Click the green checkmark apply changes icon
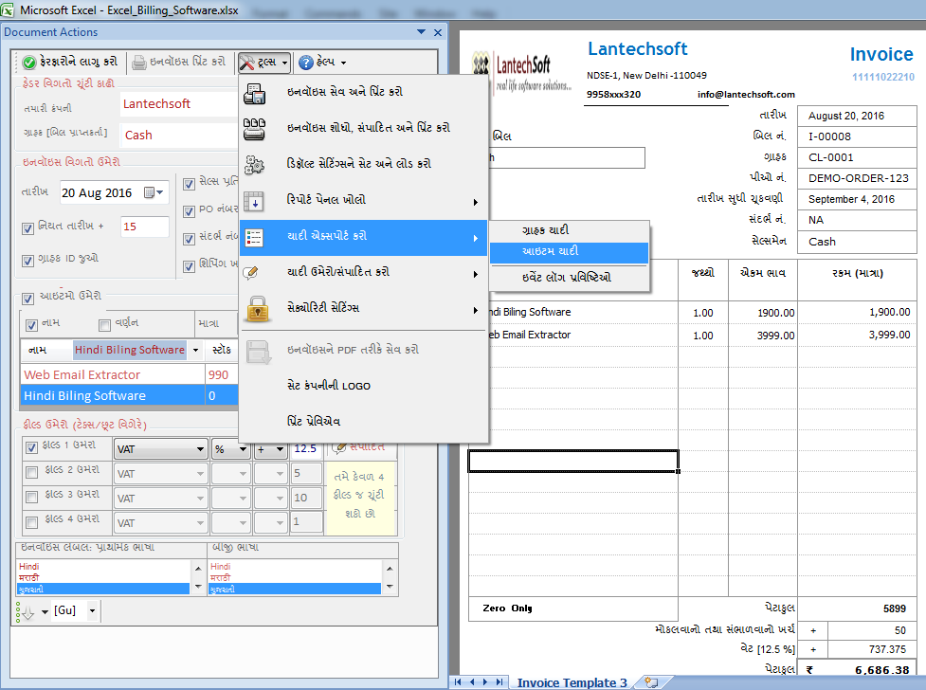Screen dimensions: 926x690 click(x=29, y=62)
